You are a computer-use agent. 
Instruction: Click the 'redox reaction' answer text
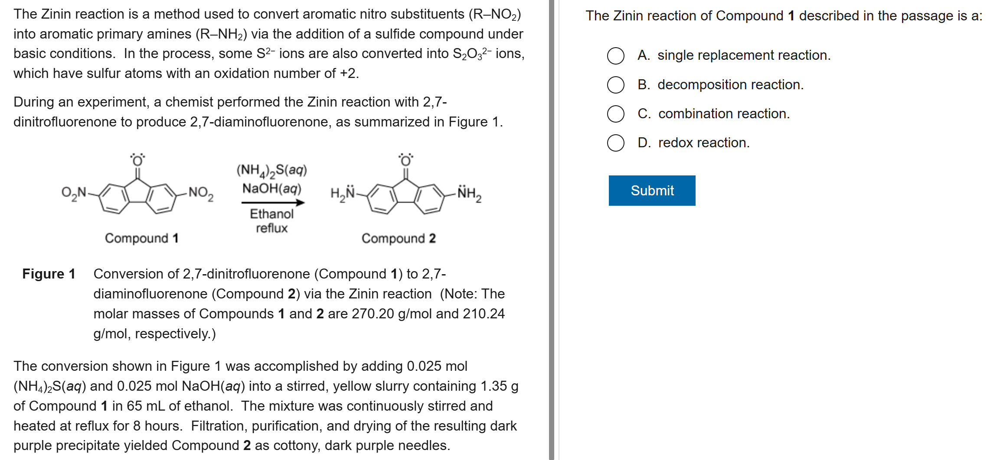point(703,143)
